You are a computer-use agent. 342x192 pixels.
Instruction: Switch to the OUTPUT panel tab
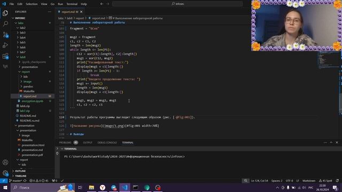[88, 142]
